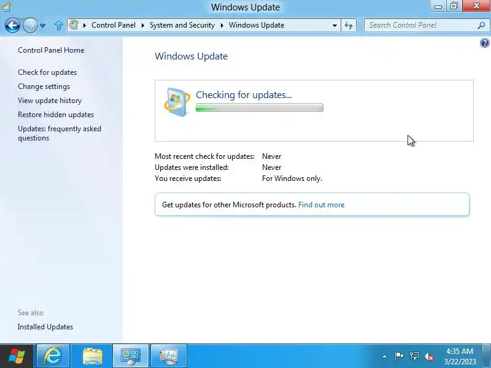This screenshot has width=491, height=368.
Task: Open the recent pages dropdown arrow
Action: point(43,25)
